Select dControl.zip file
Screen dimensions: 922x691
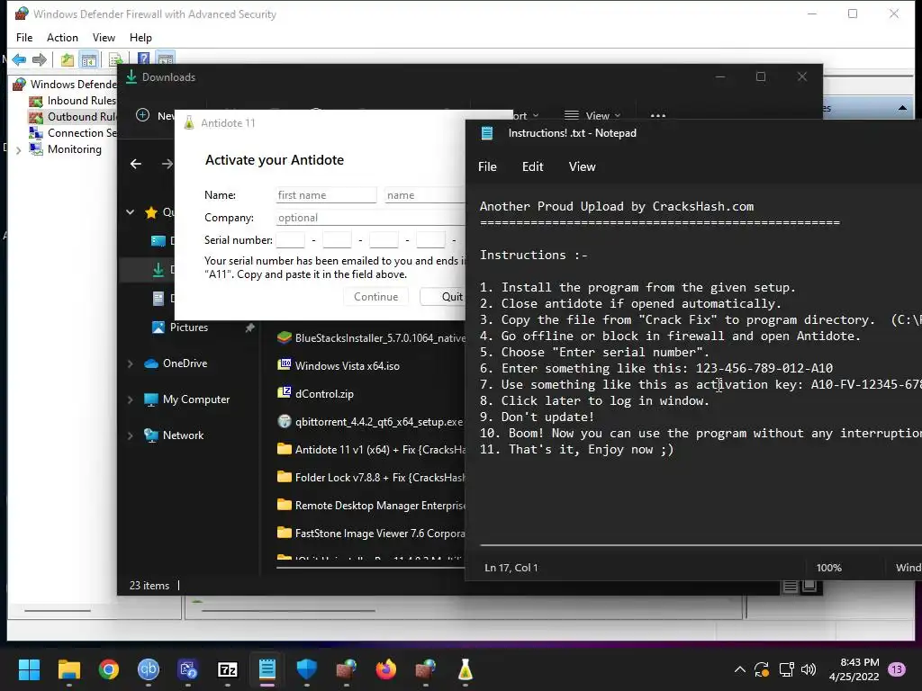315,394
